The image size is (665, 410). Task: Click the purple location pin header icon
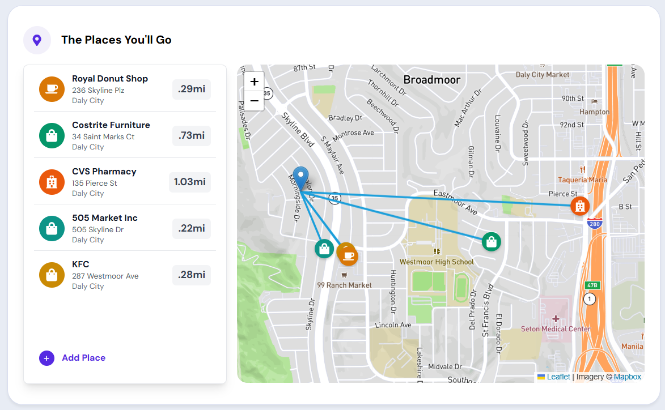[37, 40]
